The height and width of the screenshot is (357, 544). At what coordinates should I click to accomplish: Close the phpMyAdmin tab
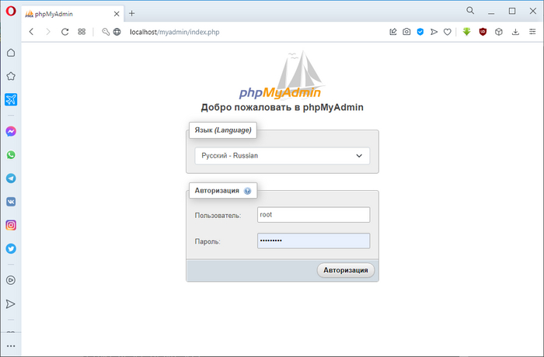pos(117,14)
